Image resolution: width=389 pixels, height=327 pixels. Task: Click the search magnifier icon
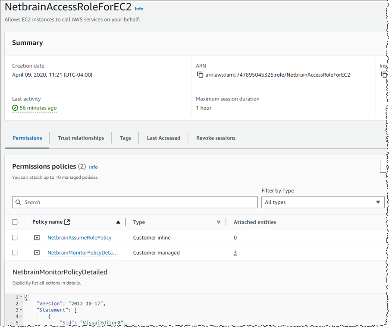tap(18, 202)
